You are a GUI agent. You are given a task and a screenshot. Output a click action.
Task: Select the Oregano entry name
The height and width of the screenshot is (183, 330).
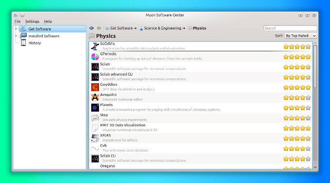pyautogui.click(x=108, y=166)
